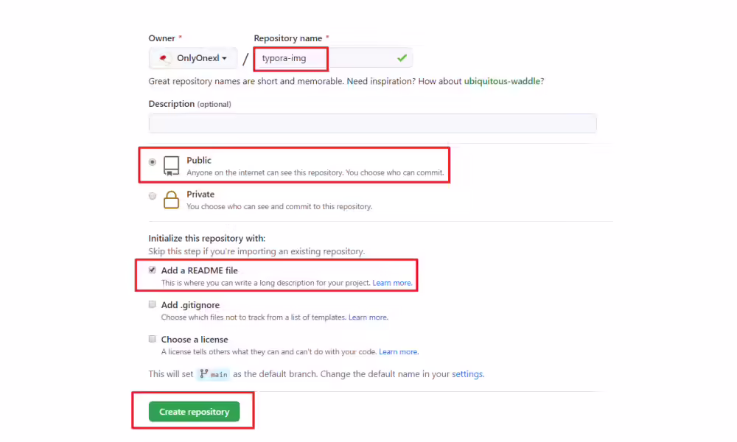Open the ubiquitous-waddle name suggestion link
Screen dimensions: 737x442
(x=502, y=81)
